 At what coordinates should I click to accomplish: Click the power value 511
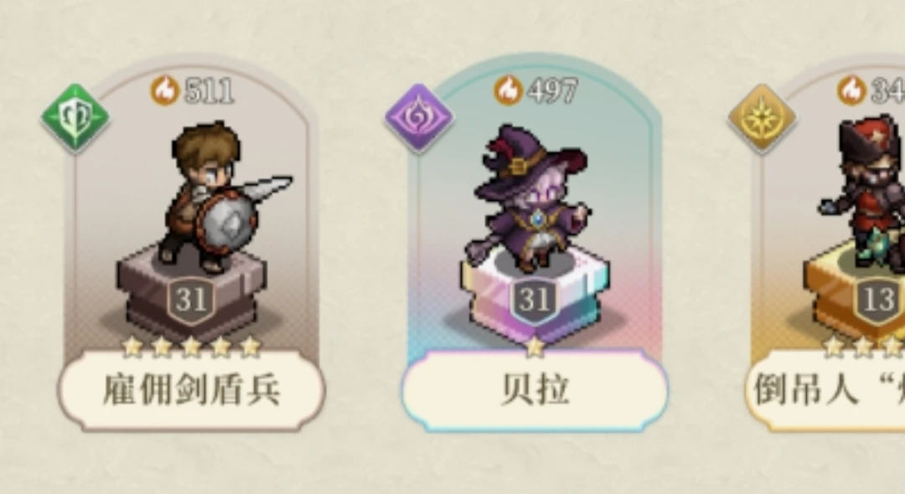[209, 91]
